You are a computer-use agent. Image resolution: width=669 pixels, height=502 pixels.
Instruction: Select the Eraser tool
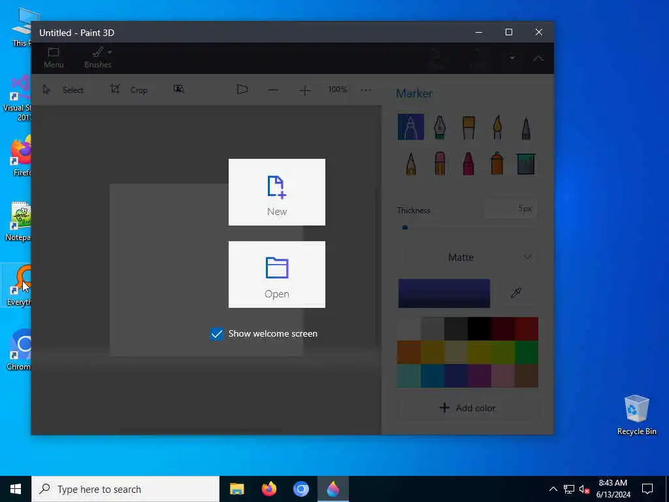[440, 163]
